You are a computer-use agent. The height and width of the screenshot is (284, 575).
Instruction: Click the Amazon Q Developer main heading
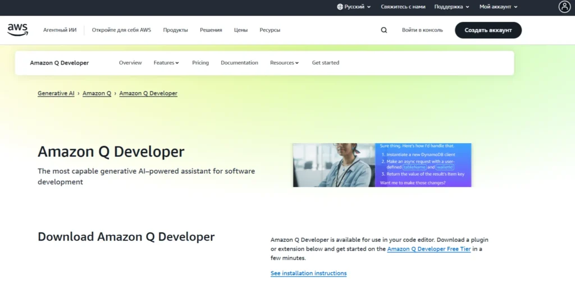(111, 152)
